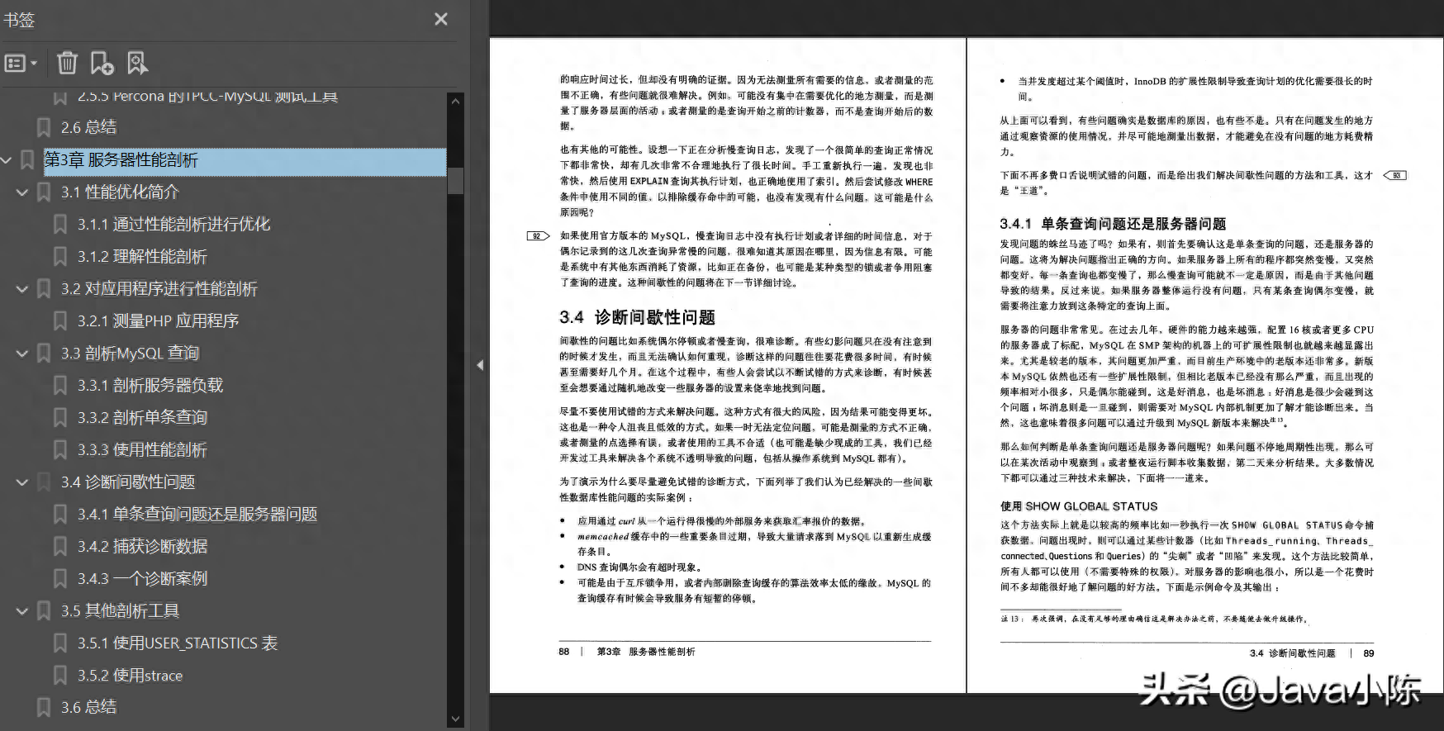Delete the selected bookmark with trash icon
Image resolution: width=1444 pixels, height=731 pixels.
click(x=67, y=63)
